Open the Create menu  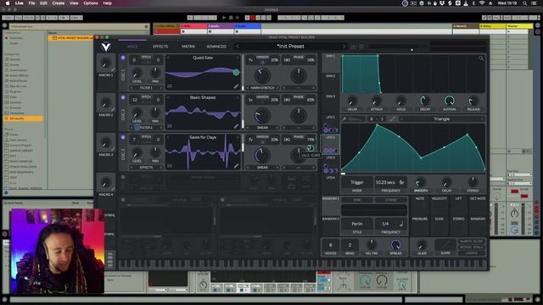59,3
